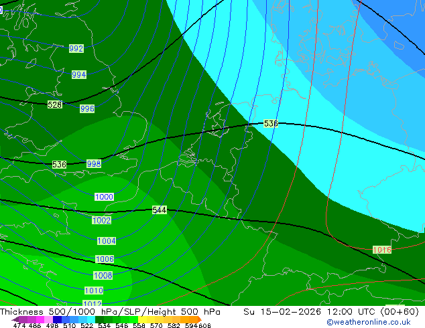Click the 1000 isobar label

pos(104,197)
